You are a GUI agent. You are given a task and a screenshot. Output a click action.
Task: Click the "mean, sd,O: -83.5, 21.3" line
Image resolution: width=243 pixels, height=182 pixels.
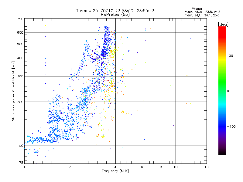point(202,12)
